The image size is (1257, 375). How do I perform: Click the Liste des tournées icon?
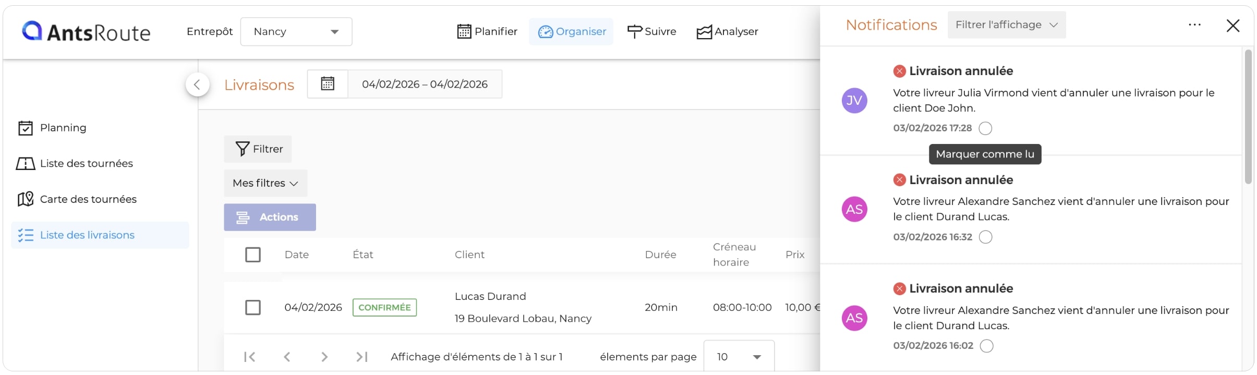26,164
